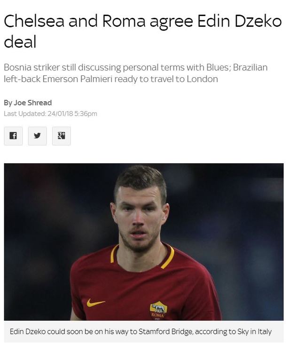Share the article on Twitter
This screenshot has width=297, height=347.
(37, 136)
